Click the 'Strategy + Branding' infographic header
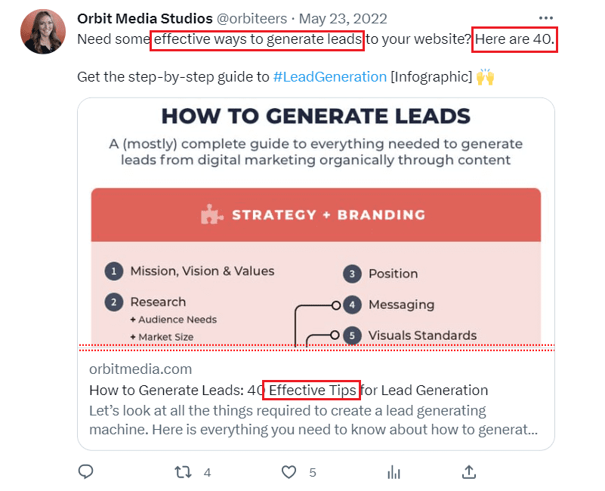The height and width of the screenshot is (491, 605). tap(328, 215)
